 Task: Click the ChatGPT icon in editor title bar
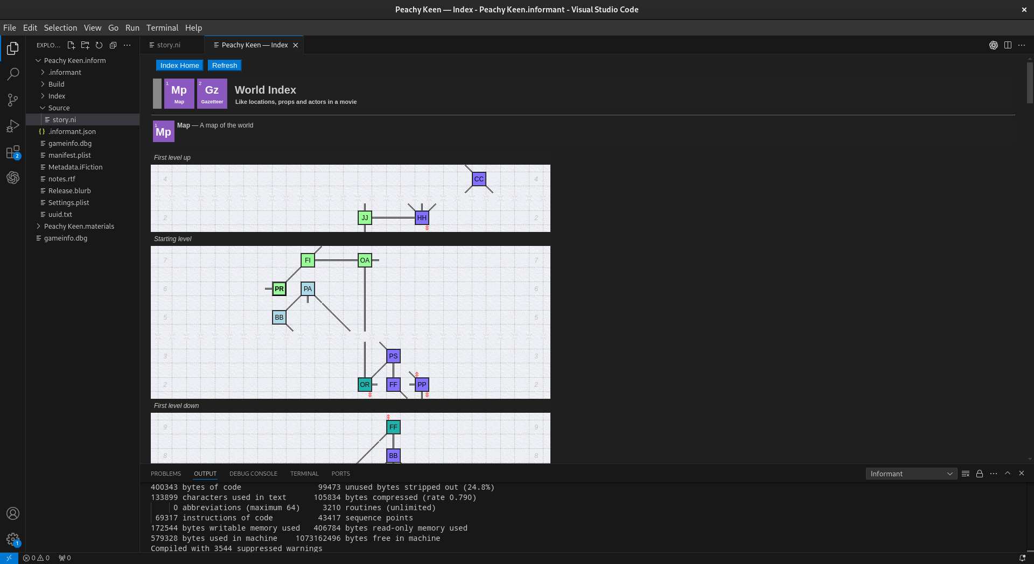pyautogui.click(x=994, y=45)
